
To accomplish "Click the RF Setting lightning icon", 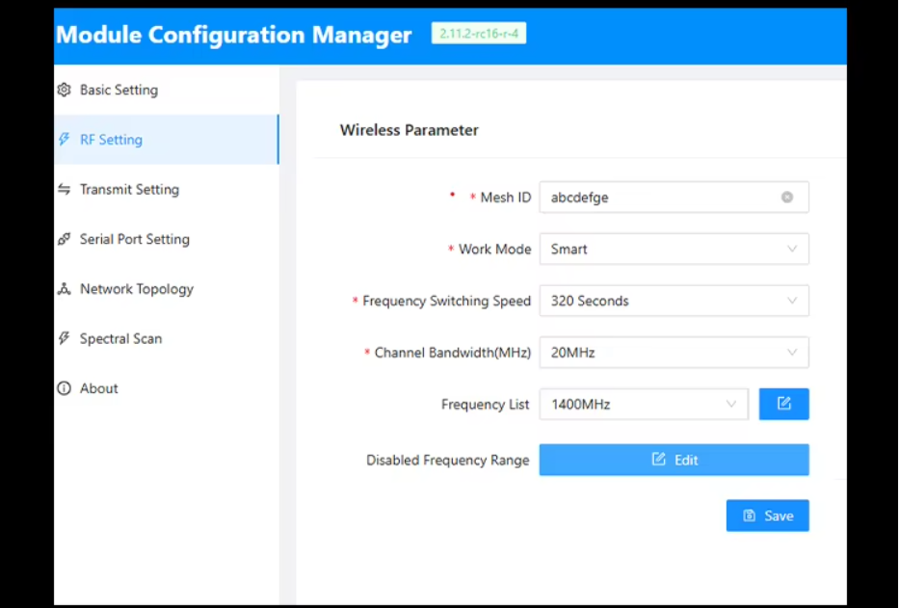I will (x=65, y=140).
